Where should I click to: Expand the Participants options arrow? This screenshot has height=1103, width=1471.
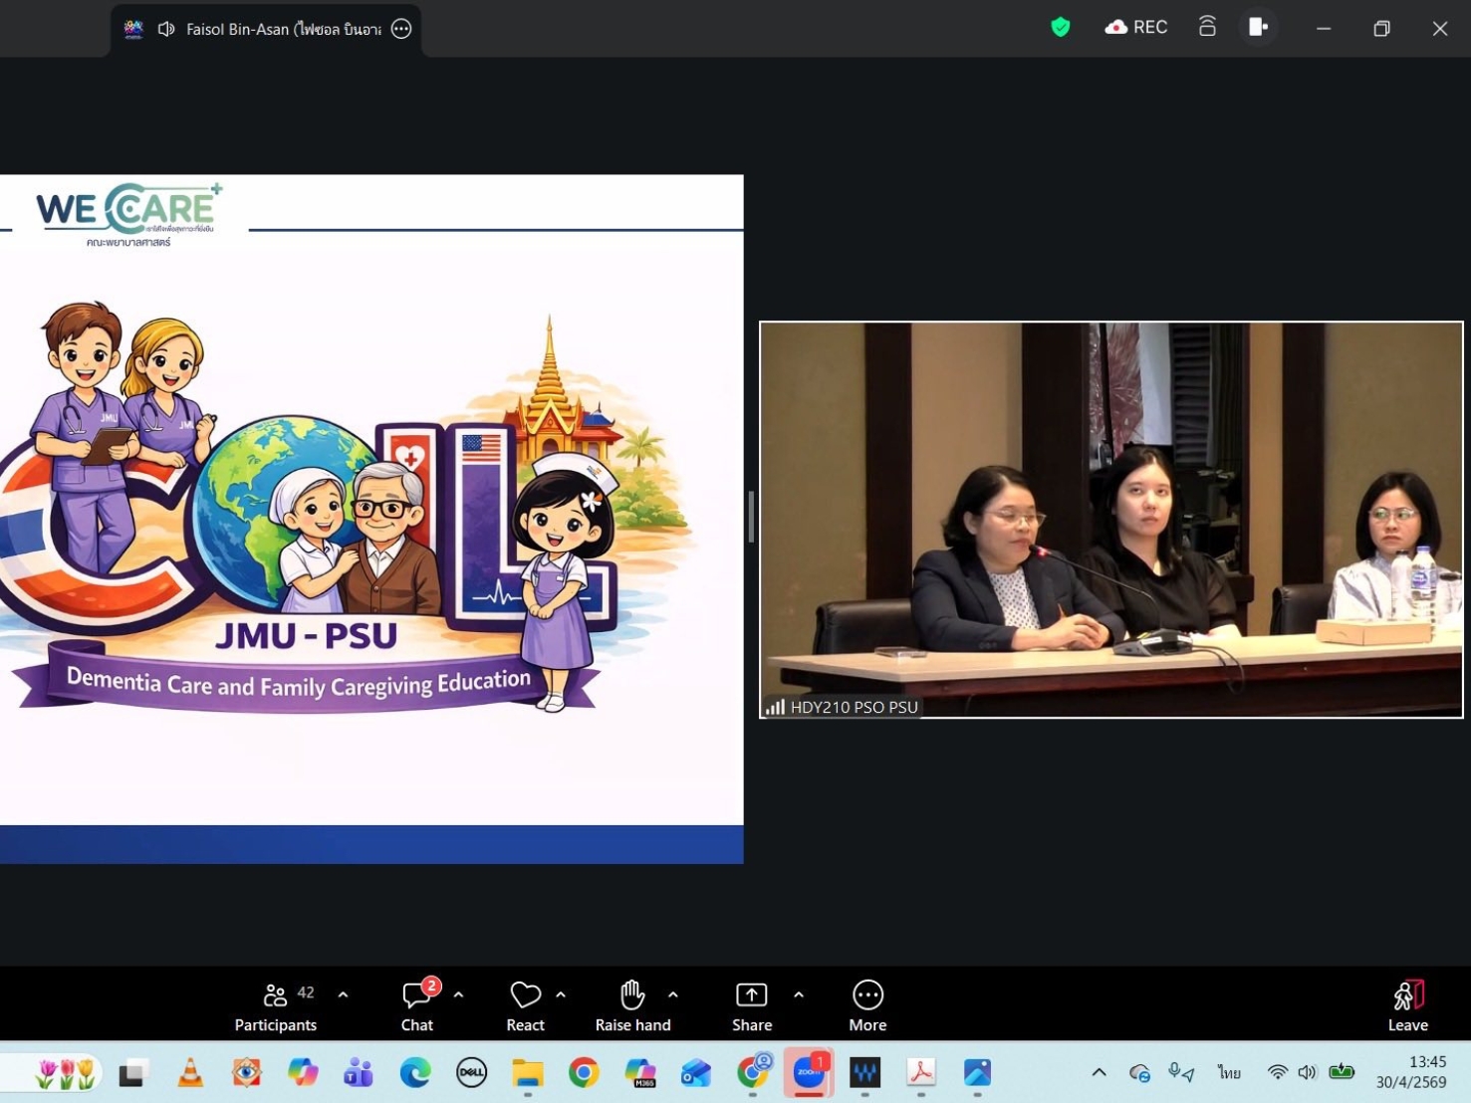(x=344, y=994)
